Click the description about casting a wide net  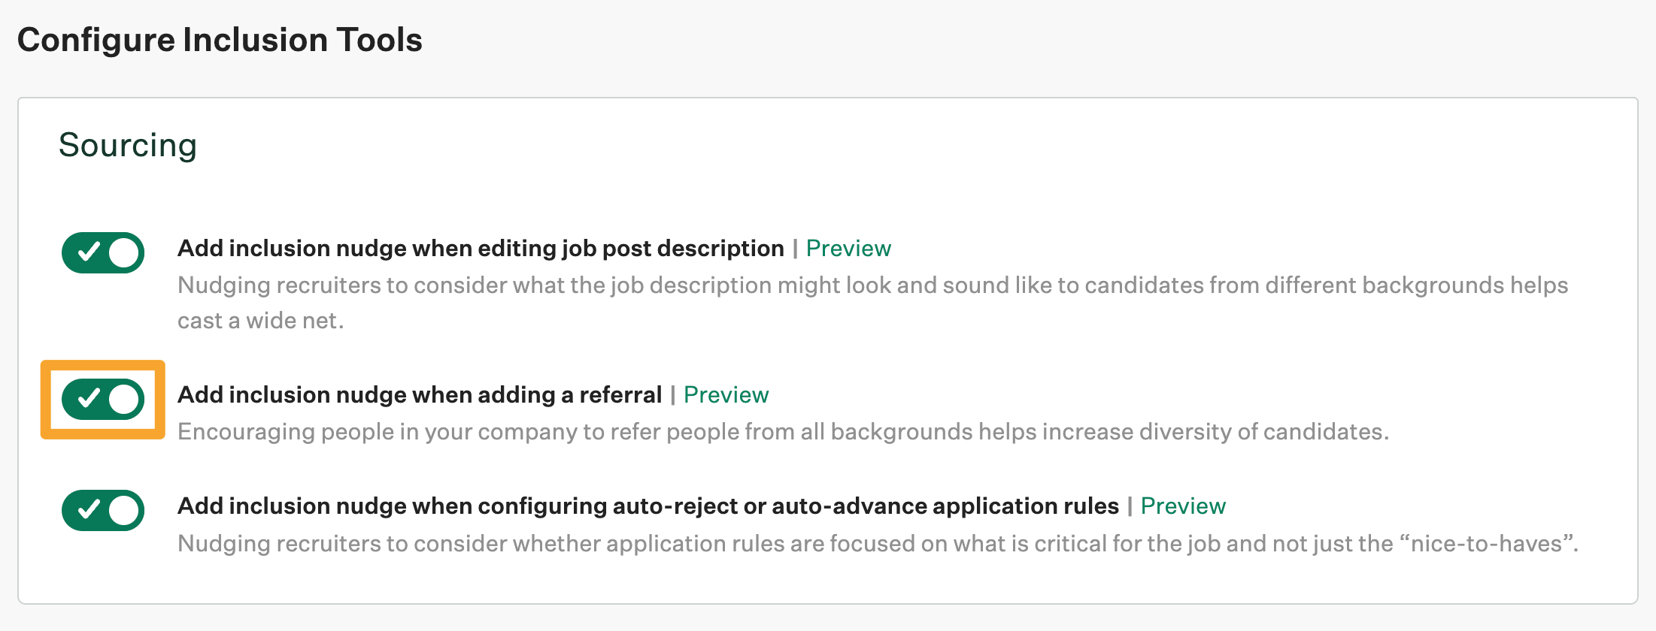coord(872,303)
